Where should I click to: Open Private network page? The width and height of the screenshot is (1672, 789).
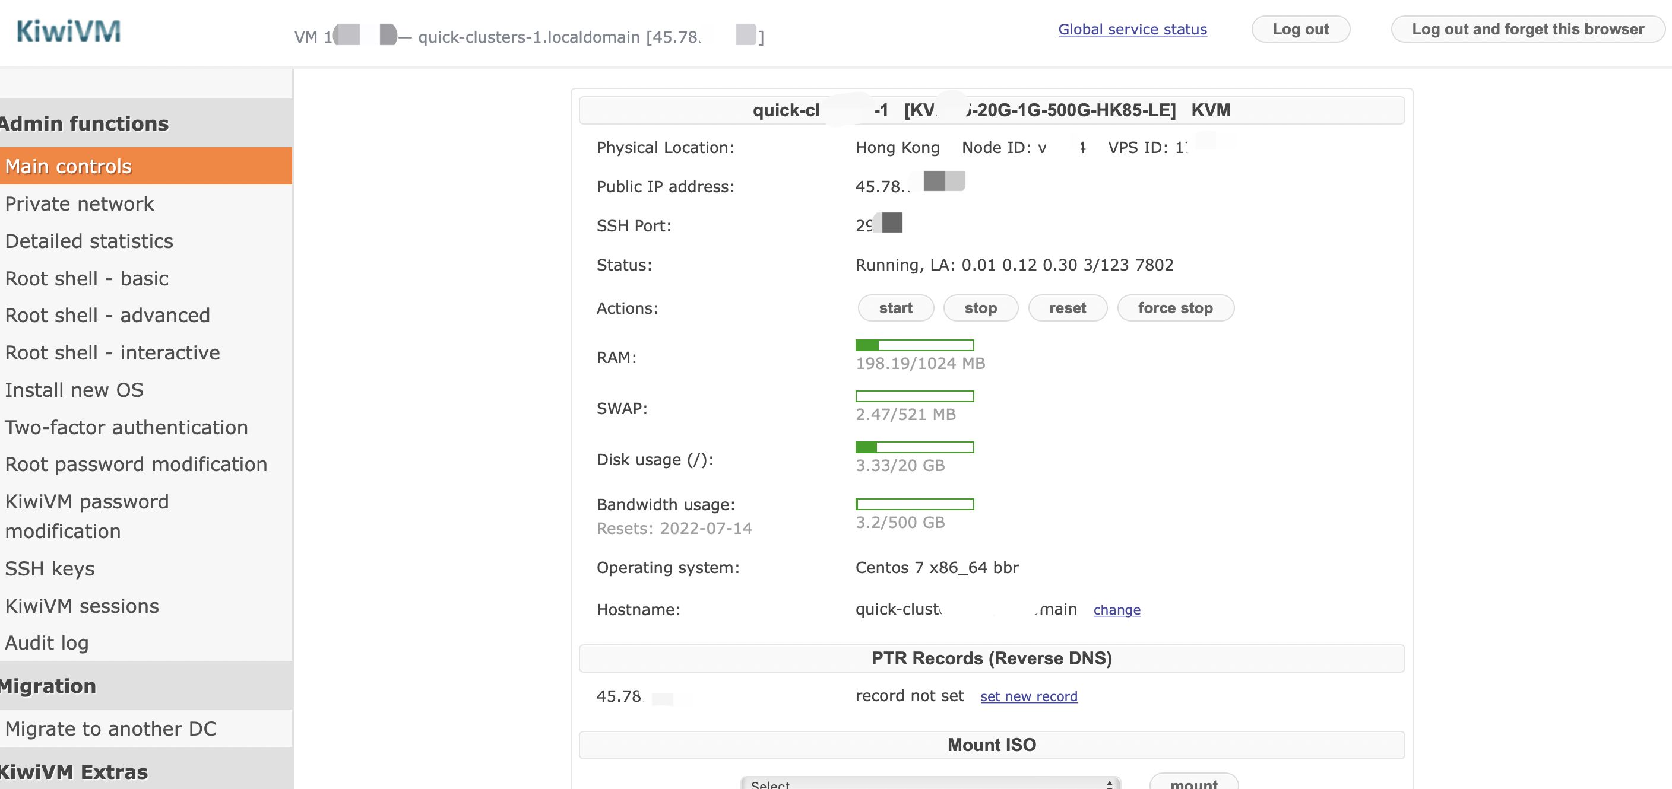145,203
